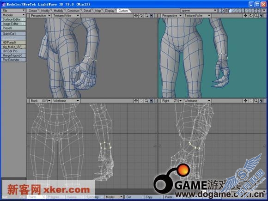Go to next layer bank with the right arrow

[223, 11]
